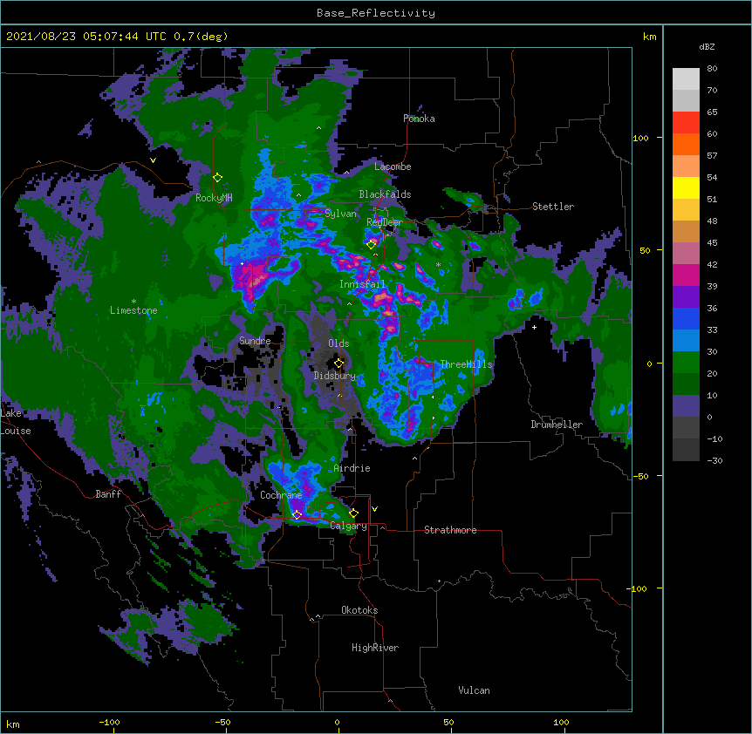Viewport: 752px width, 734px height.
Task: Click the ThreeHills label
Action: pyautogui.click(x=466, y=364)
